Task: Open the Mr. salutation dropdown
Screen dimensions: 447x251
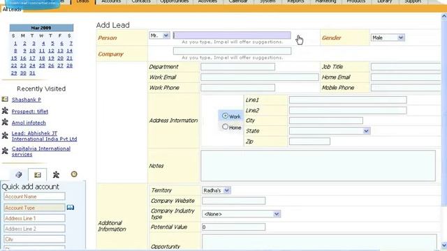Action: [x=159, y=36]
